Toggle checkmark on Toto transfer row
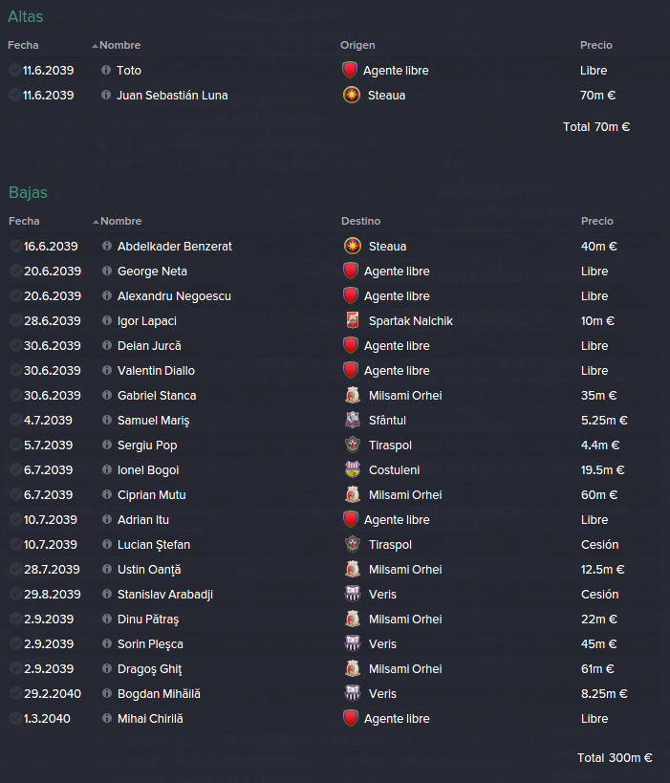 point(14,70)
